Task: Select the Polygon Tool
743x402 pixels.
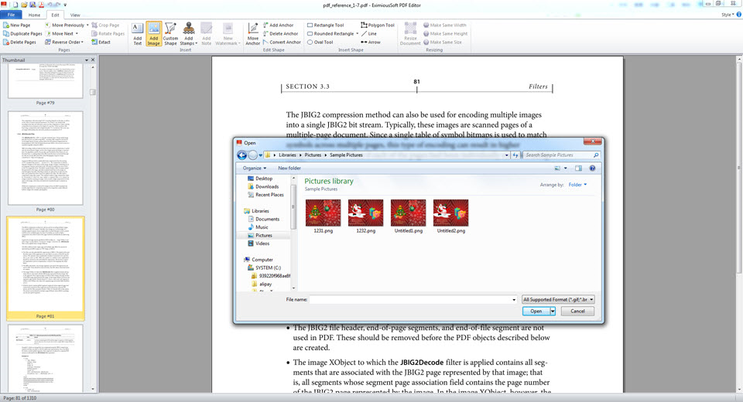Action: tap(378, 25)
